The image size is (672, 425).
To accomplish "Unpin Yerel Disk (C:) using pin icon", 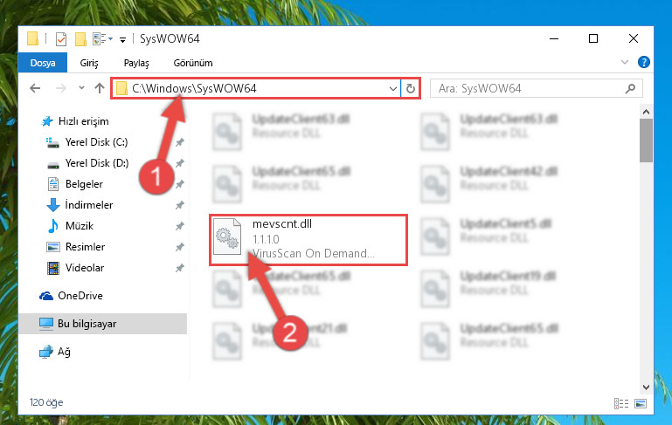I will point(179,142).
